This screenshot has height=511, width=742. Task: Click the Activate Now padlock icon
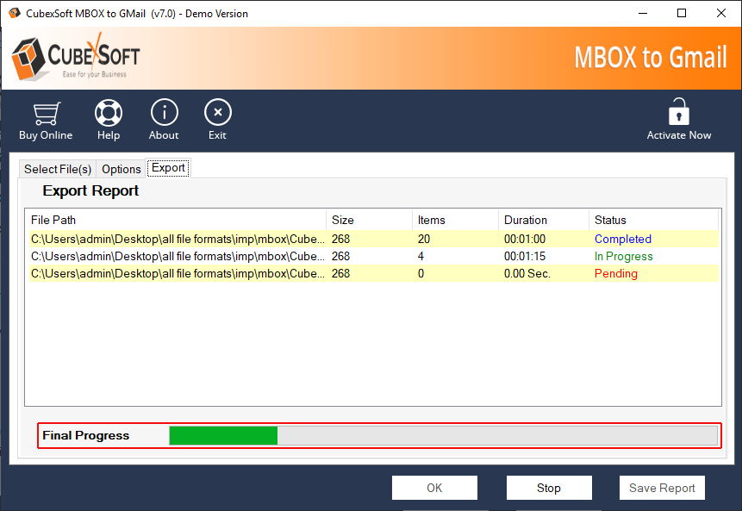(679, 113)
